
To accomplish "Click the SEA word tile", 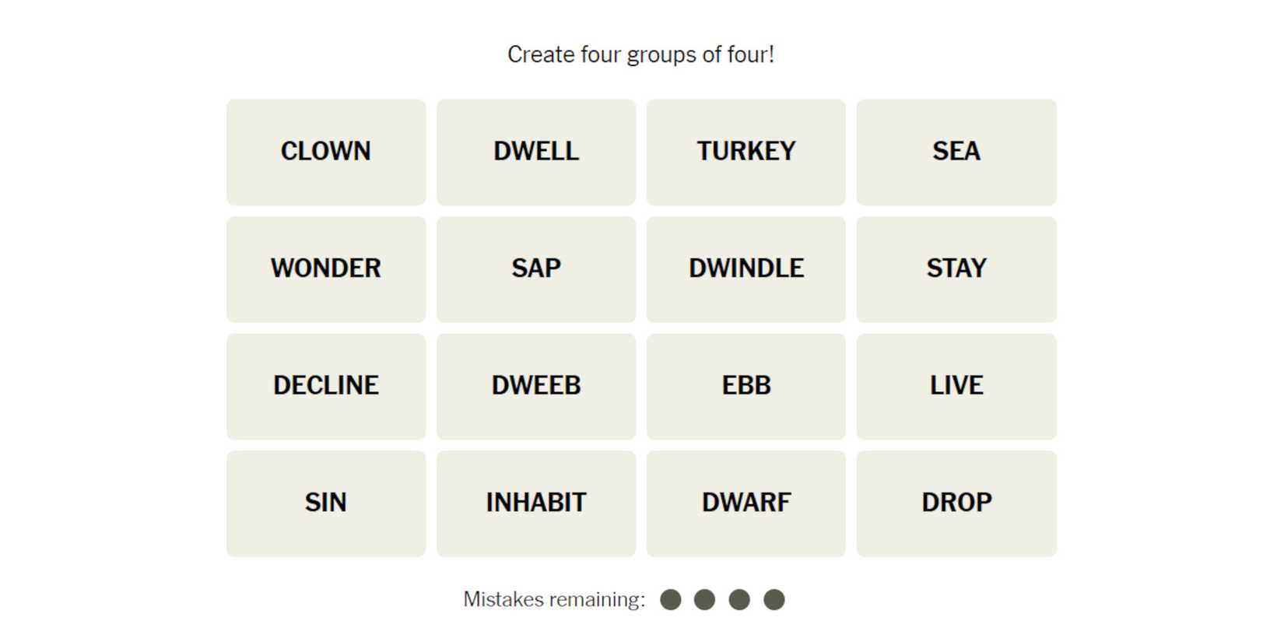I will (x=956, y=152).
